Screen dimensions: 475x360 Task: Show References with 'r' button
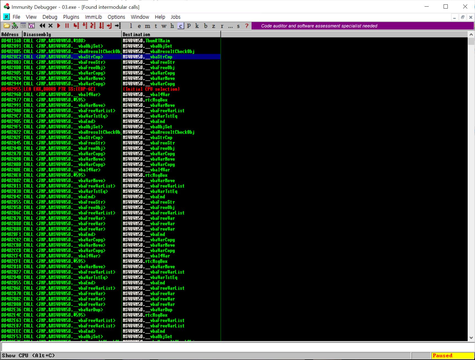222,26
